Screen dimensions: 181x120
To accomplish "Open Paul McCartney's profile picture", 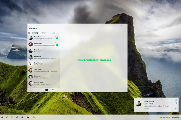I will coord(31,83).
